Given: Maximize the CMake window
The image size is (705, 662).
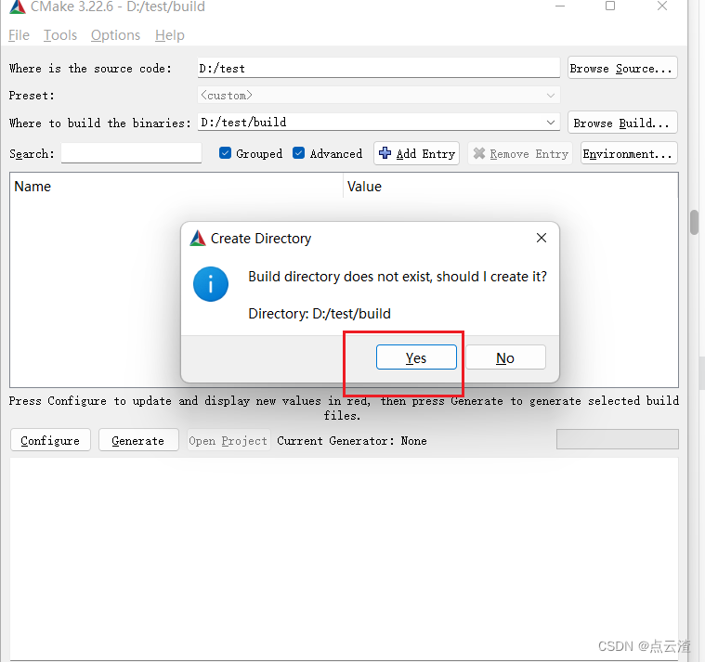Looking at the screenshot, I should point(610,6).
